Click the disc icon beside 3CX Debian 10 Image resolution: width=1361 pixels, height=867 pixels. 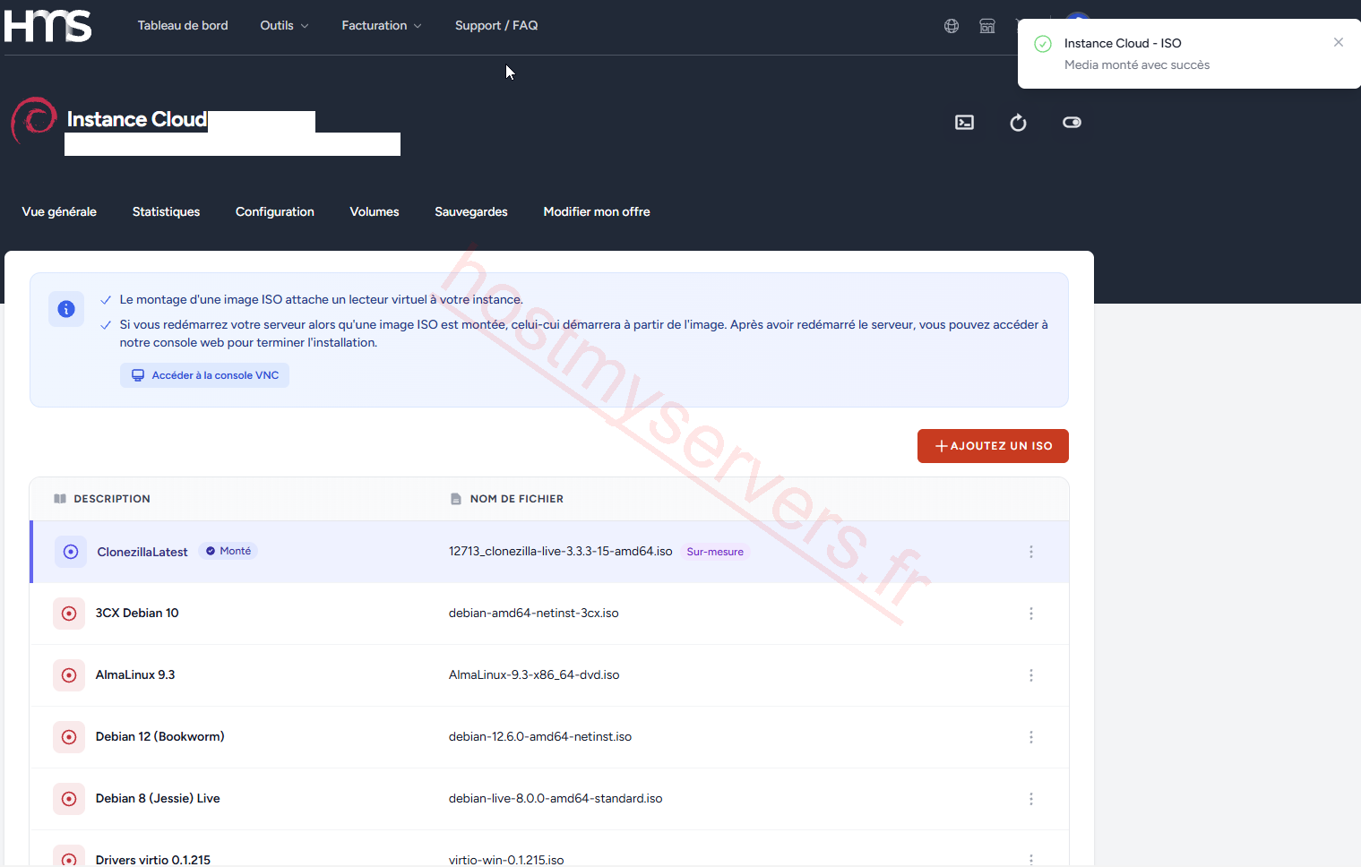click(x=69, y=614)
